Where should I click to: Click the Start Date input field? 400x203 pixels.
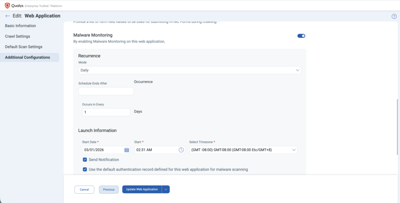[106, 150]
